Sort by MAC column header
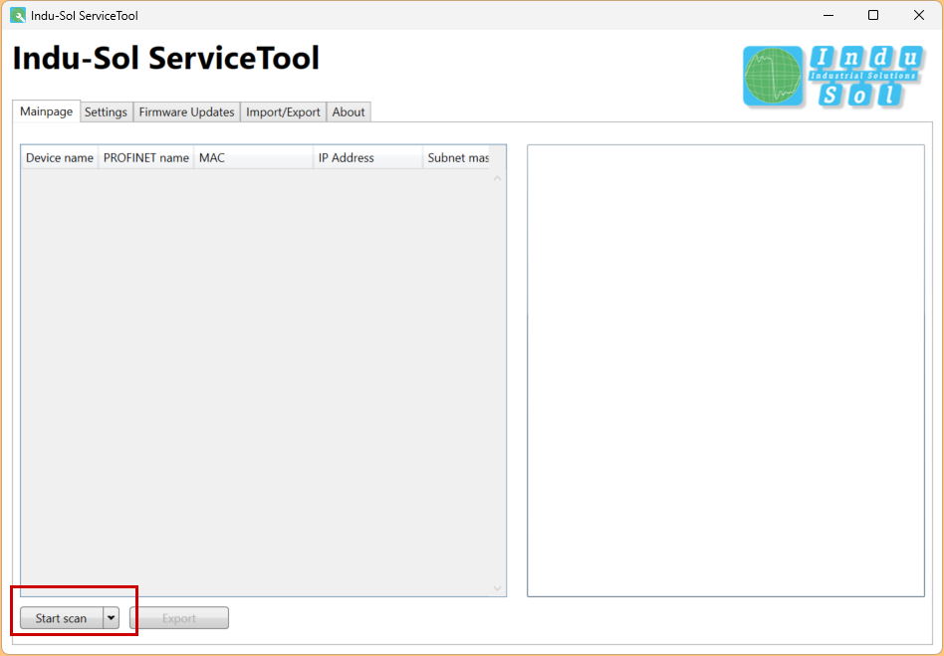944x656 pixels. click(254, 157)
